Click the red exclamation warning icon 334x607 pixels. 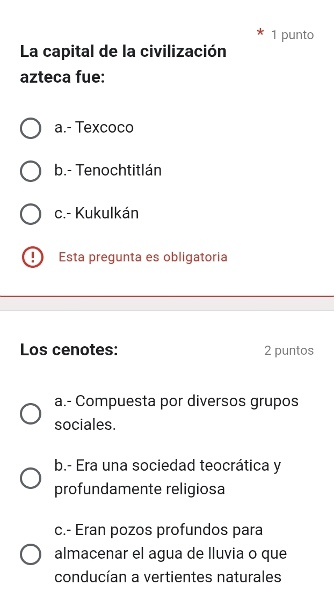(x=30, y=258)
